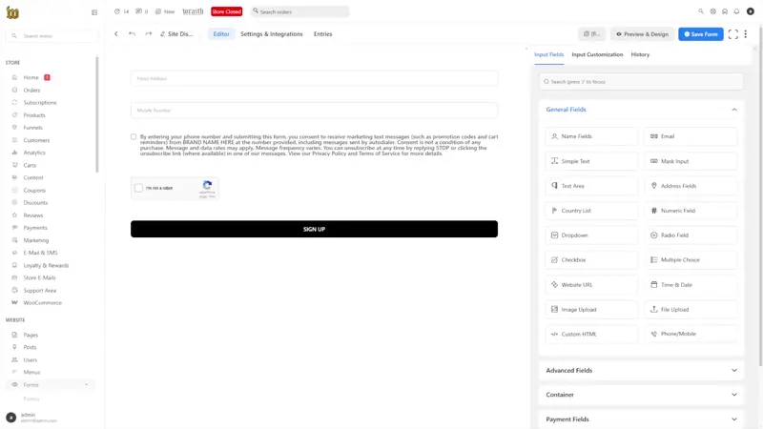
Task: Click the fullscreen toggle icon
Action: pyautogui.click(x=732, y=34)
